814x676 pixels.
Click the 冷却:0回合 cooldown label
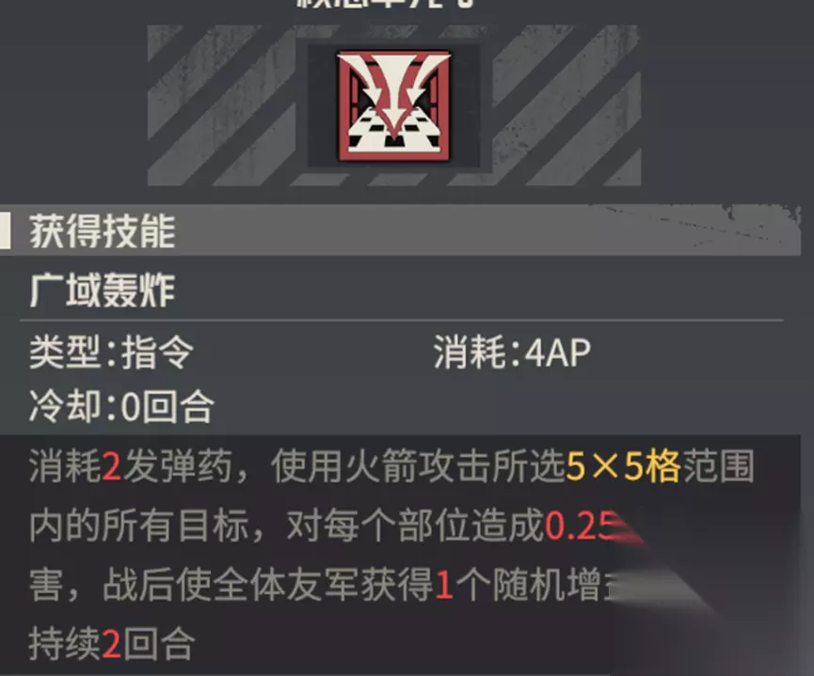(x=121, y=406)
